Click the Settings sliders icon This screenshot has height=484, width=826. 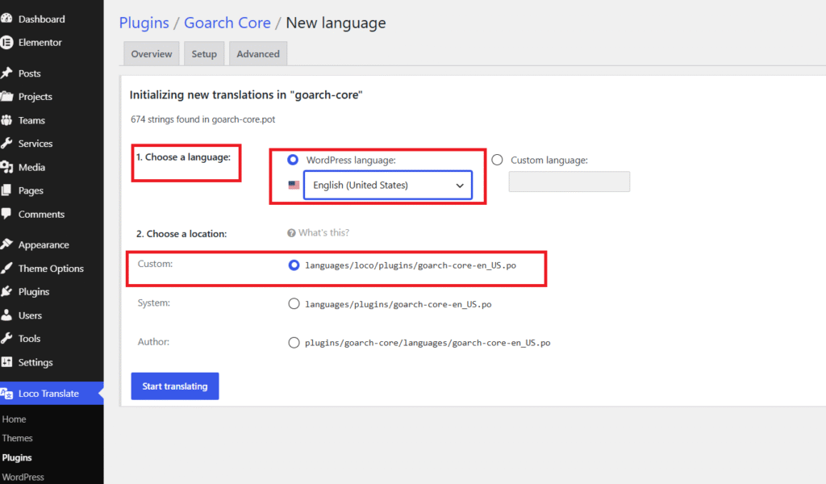coord(6,362)
